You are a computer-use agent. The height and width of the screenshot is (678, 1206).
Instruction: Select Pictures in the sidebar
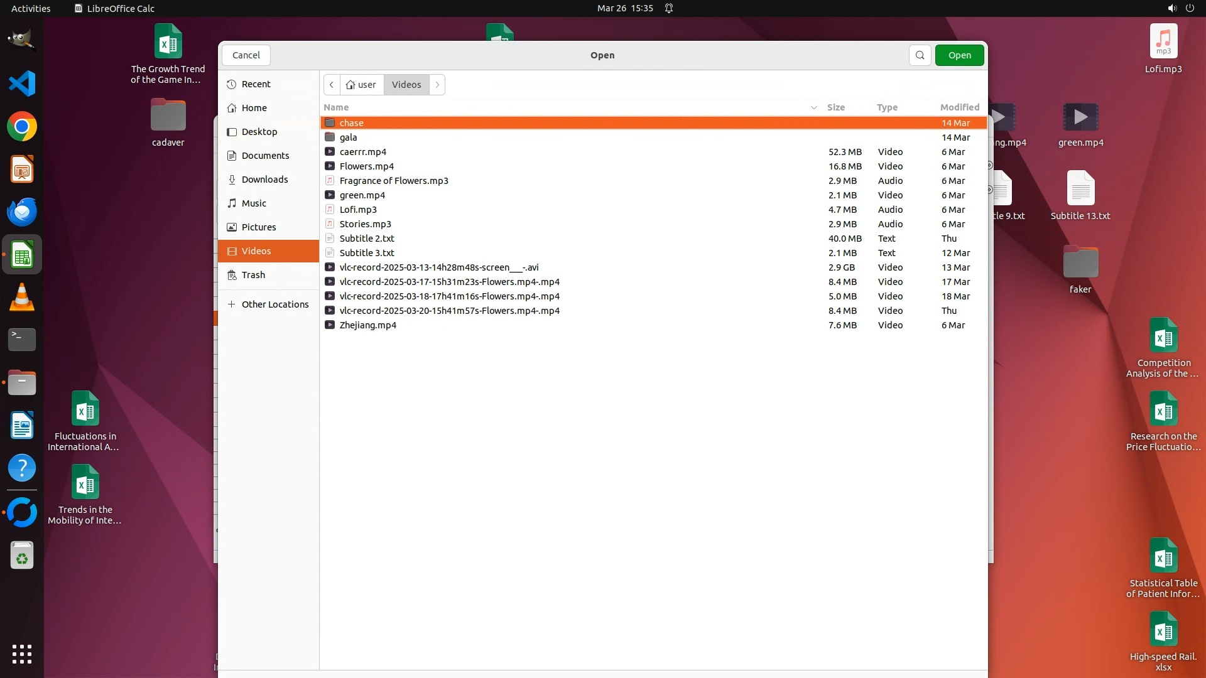tap(259, 227)
